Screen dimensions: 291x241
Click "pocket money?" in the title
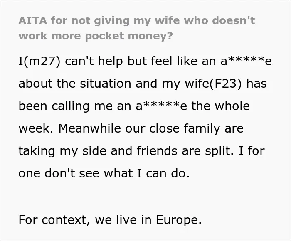pos(129,36)
